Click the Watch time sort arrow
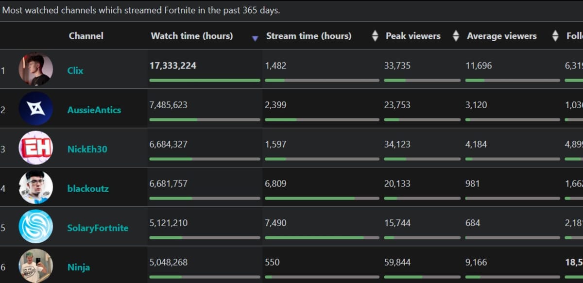The image size is (583, 283). [255, 38]
